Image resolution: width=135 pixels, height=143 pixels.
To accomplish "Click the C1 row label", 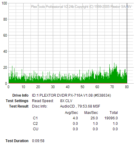I will tap(35, 118).
